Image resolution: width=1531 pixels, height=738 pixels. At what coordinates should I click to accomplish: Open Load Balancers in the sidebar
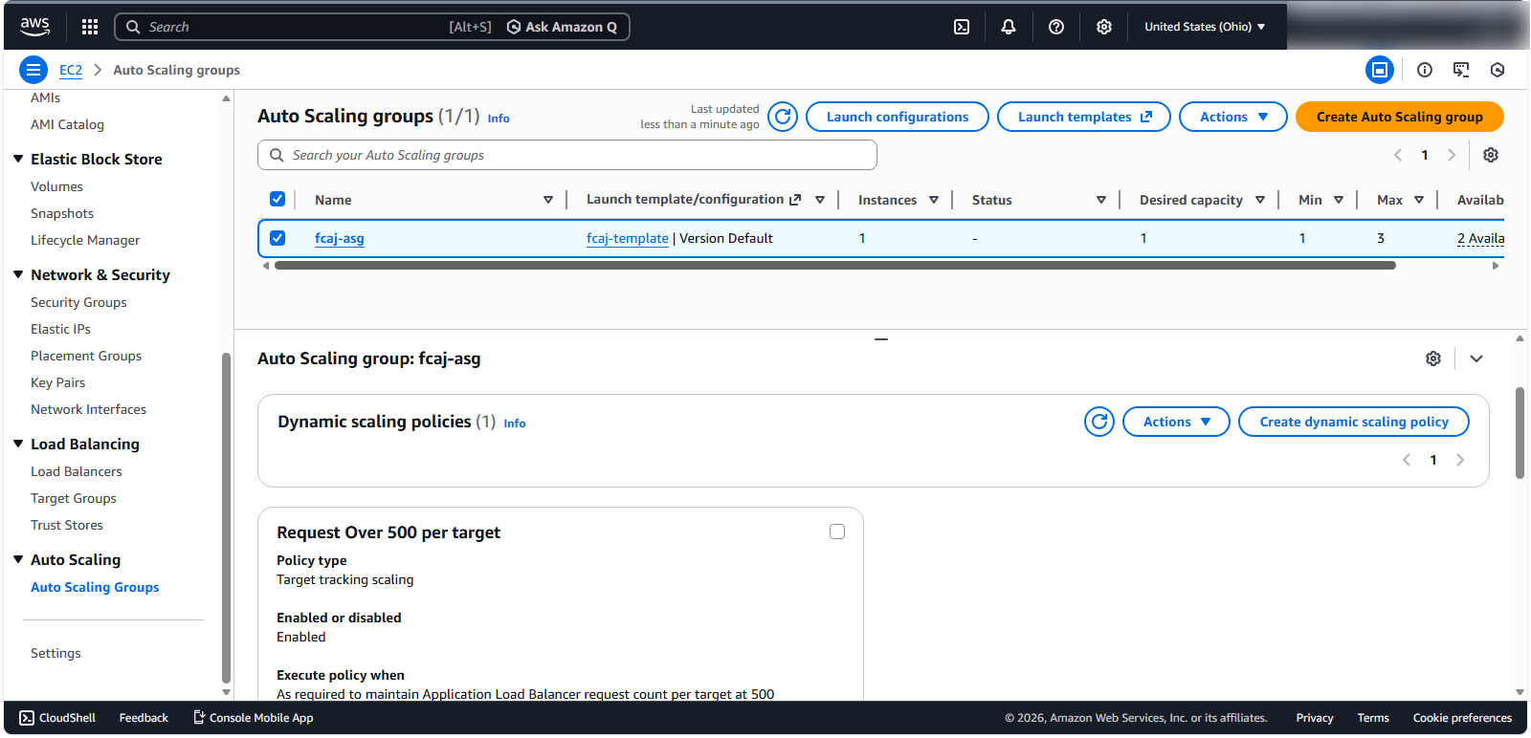coord(77,471)
